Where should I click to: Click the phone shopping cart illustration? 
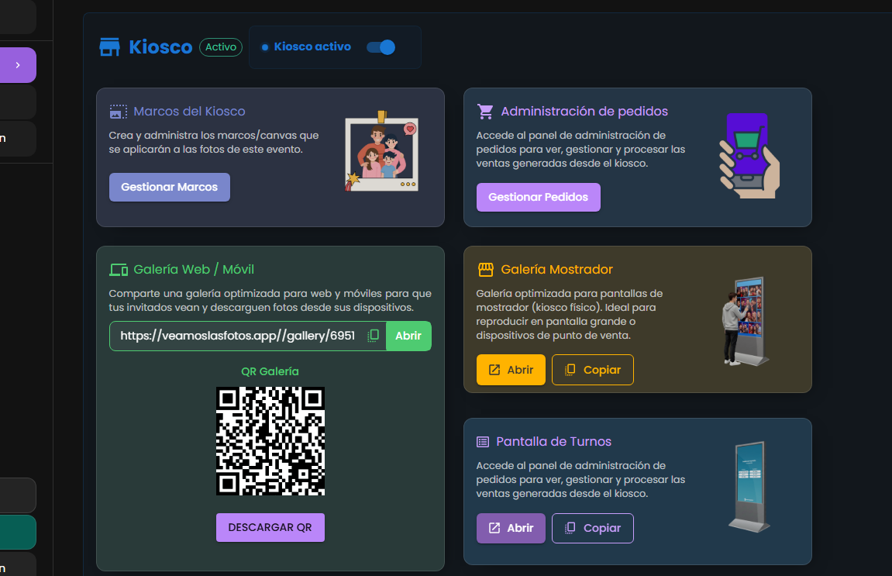click(749, 155)
